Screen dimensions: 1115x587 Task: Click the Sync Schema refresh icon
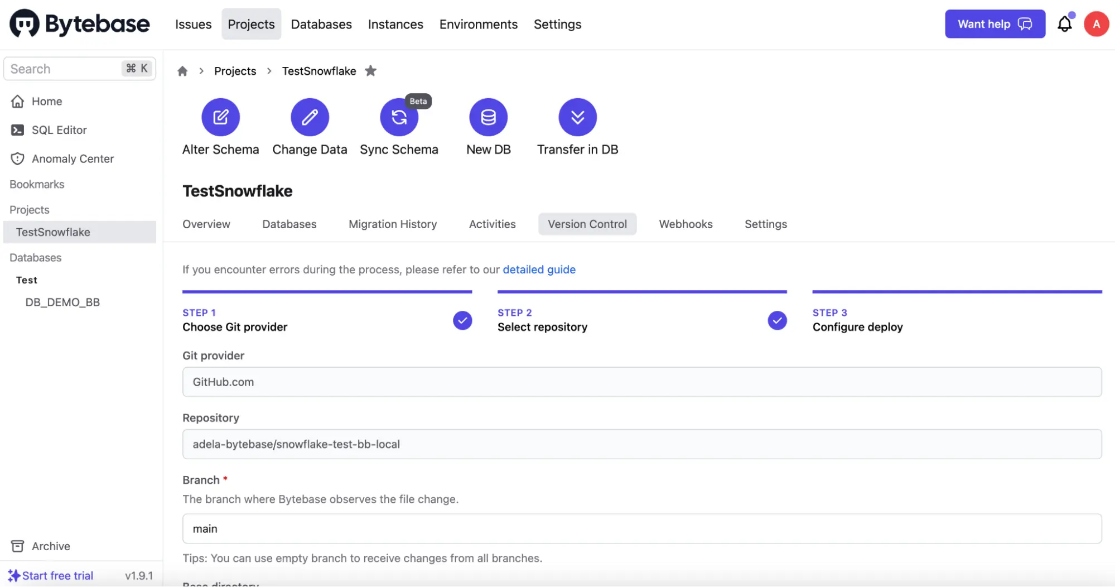[x=399, y=117]
